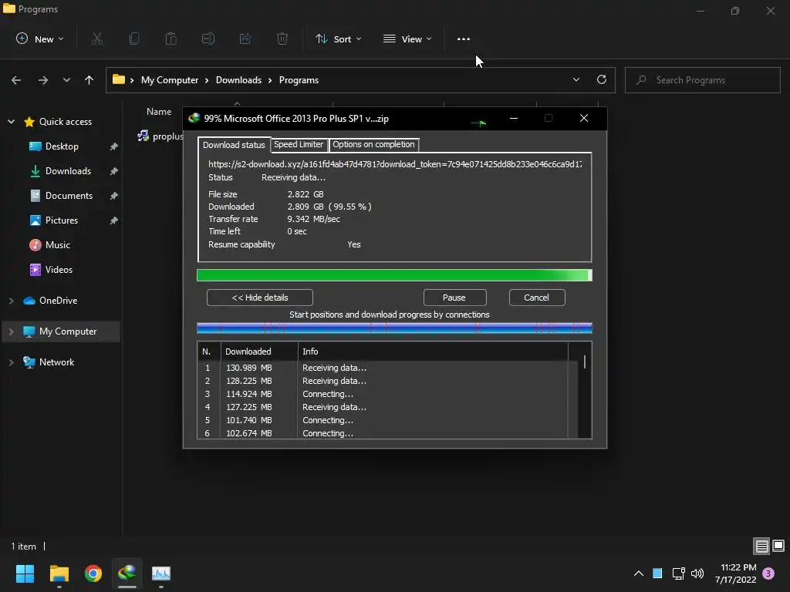Select connection row 3 with 114.924 MB
The width and height of the screenshot is (790, 592).
(x=387, y=394)
